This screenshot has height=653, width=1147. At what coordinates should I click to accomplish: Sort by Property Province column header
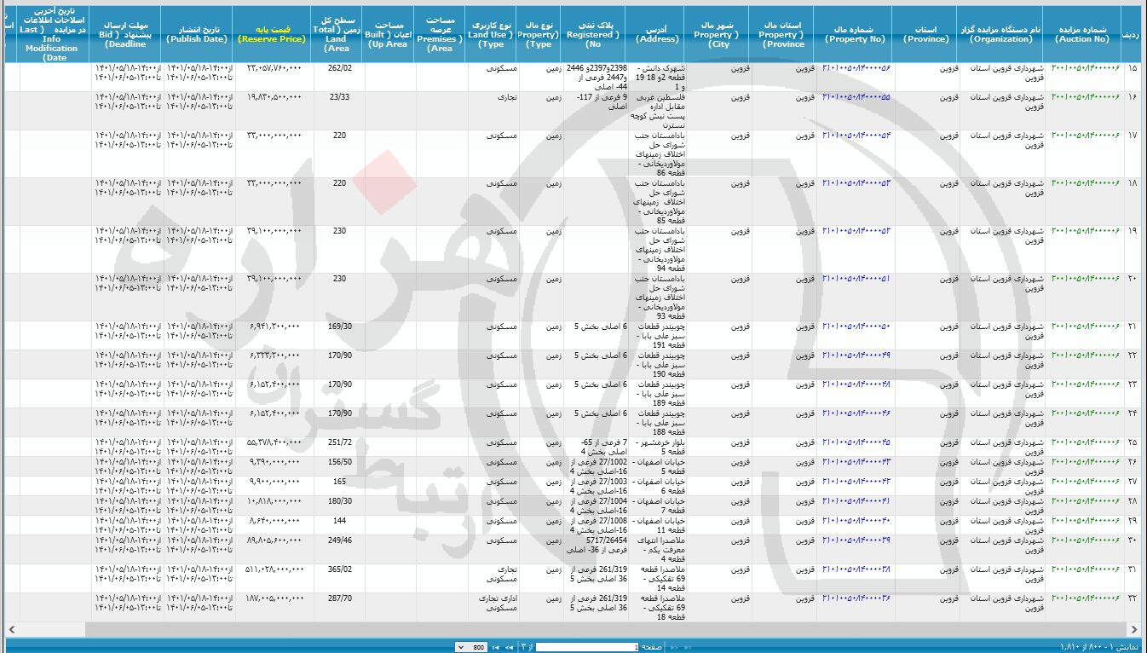[783, 34]
